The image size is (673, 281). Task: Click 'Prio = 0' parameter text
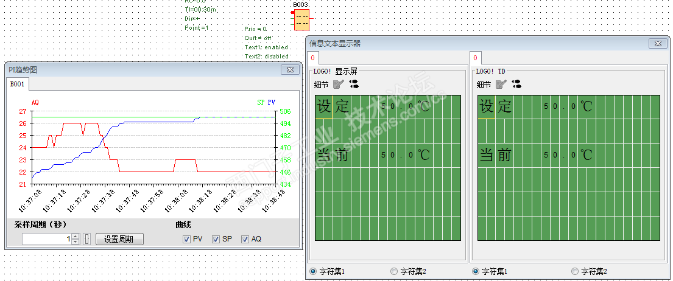tap(256, 29)
